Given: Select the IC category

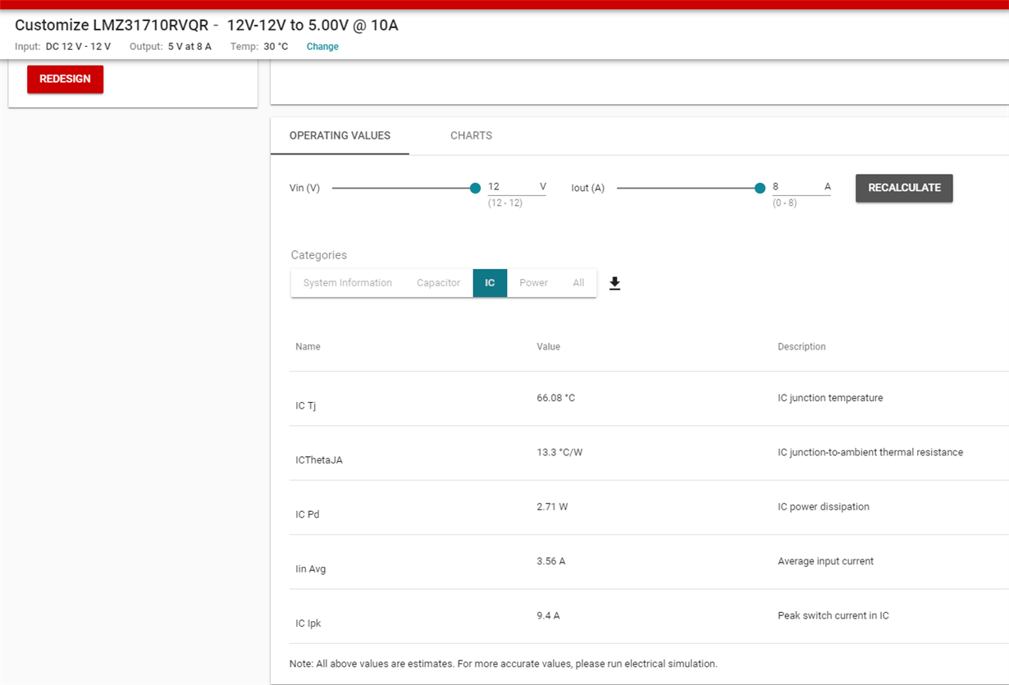Looking at the screenshot, I should 490,283.
